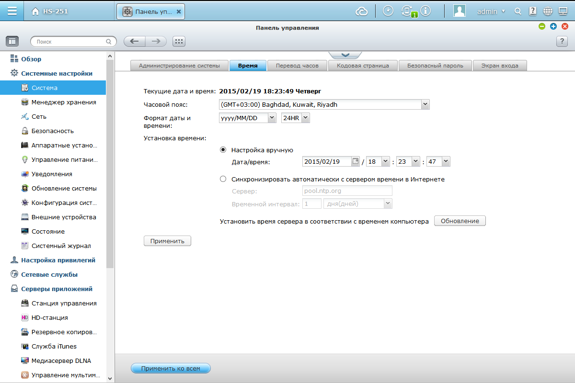Switch to Экран входа tab

[500, 66]
